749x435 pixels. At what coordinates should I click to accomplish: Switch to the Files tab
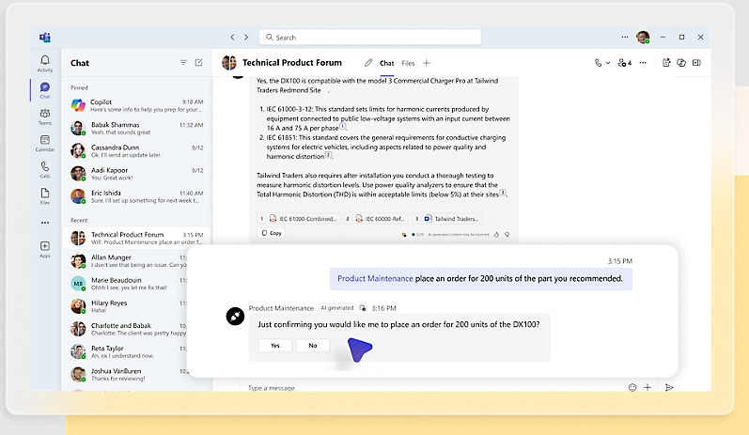[408, 63]
